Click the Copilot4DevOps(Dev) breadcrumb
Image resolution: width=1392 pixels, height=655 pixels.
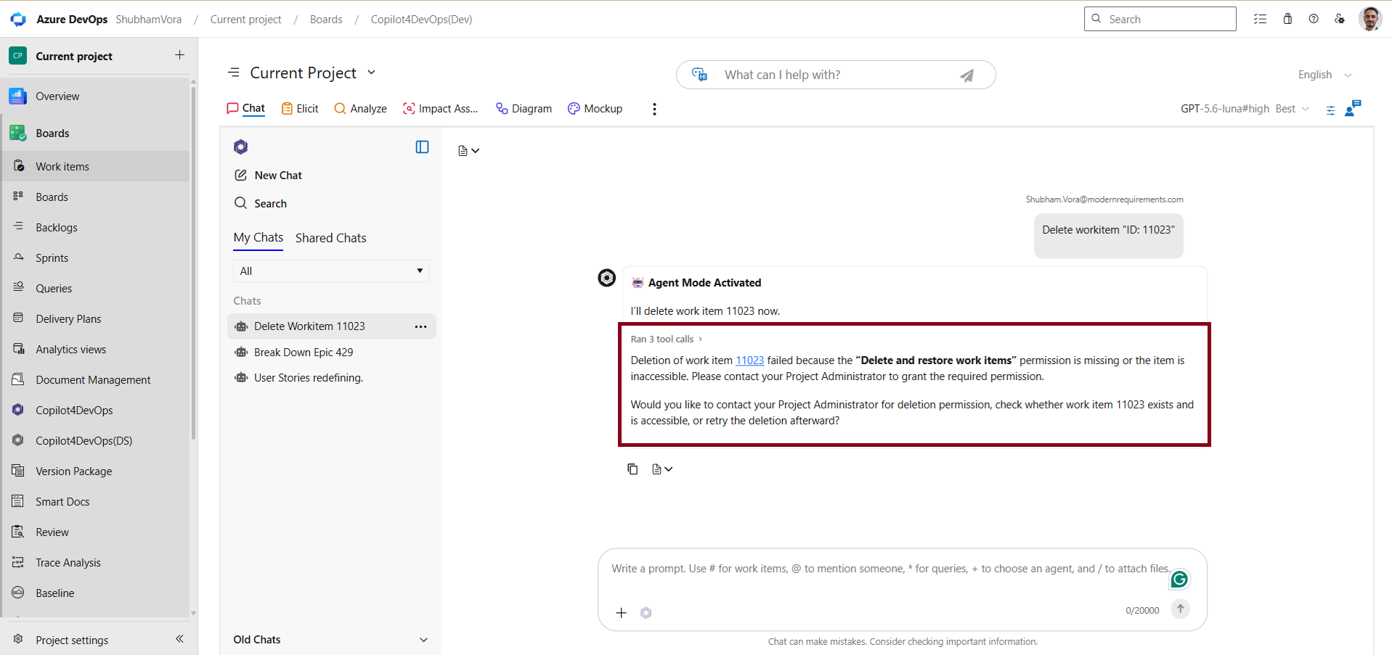coord(421,20)
